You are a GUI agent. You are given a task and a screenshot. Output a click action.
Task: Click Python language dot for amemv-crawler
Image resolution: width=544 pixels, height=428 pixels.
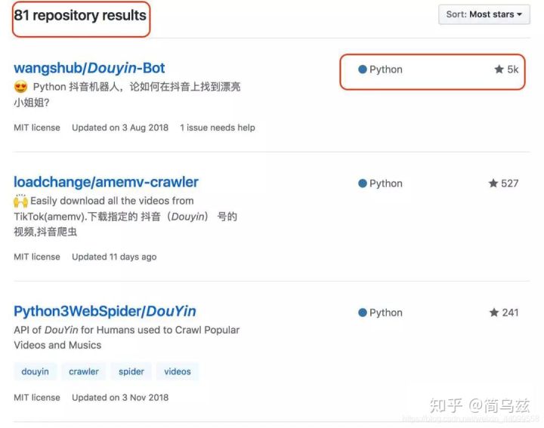click(x=362, y=183)
